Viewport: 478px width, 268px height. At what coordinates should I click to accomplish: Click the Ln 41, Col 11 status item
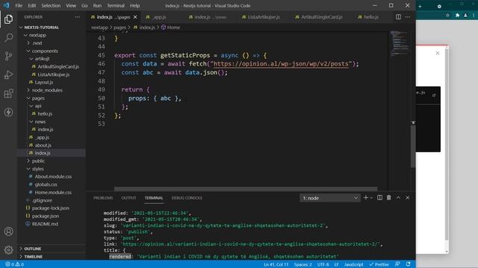coord(276,264)
